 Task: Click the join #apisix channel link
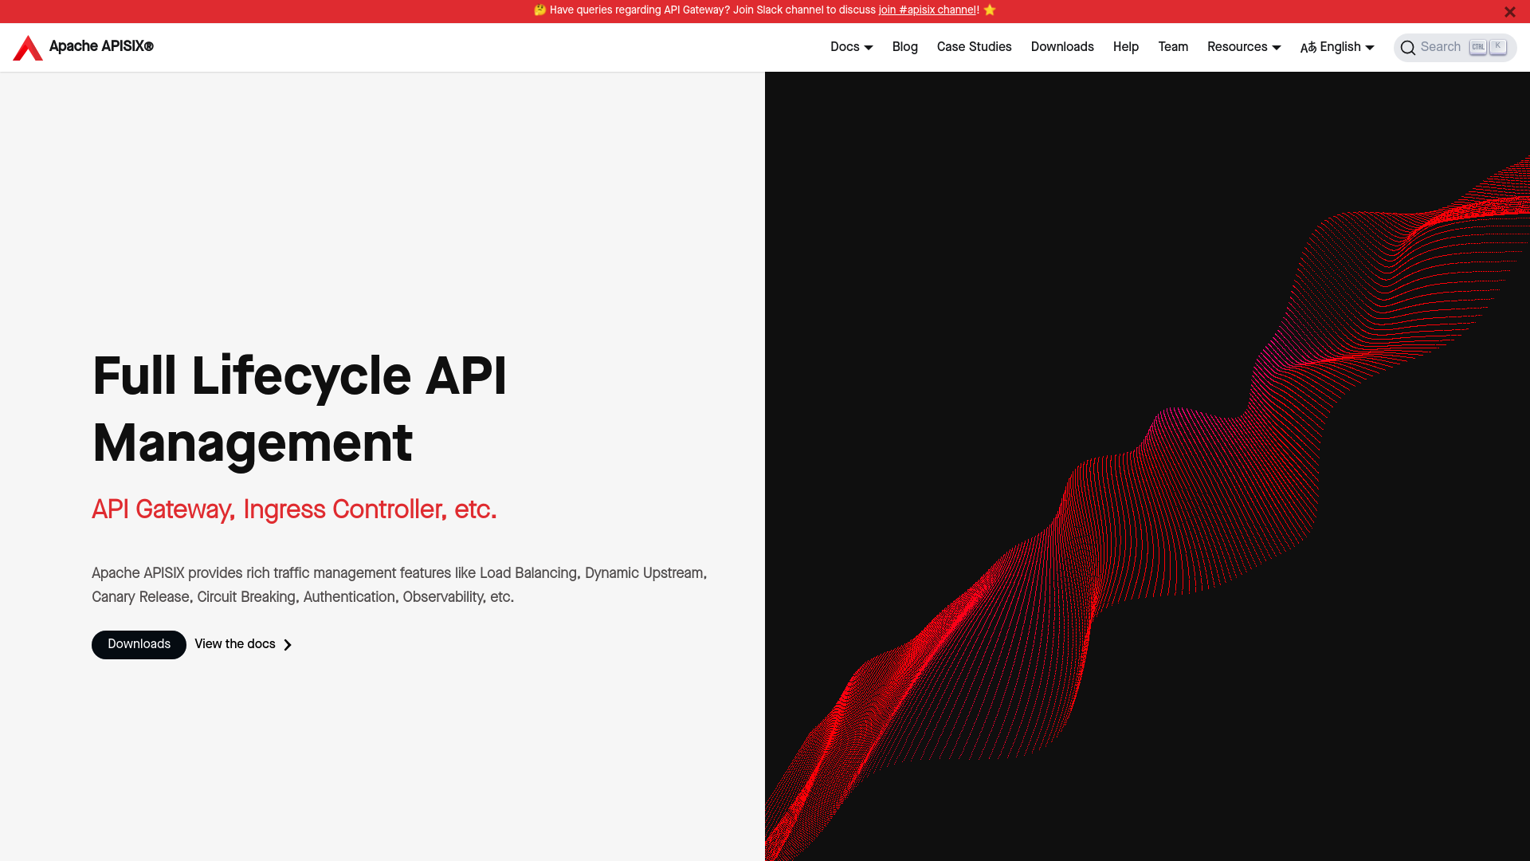pyautogui.click(x=927, y=10)
